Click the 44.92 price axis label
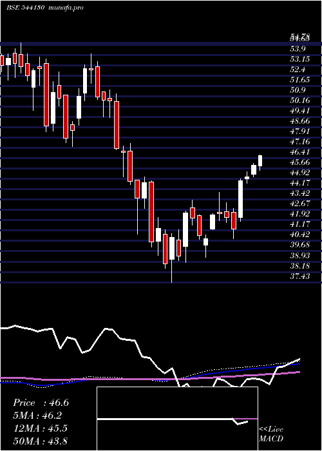322x451 pixels. (x=299, y=173)
